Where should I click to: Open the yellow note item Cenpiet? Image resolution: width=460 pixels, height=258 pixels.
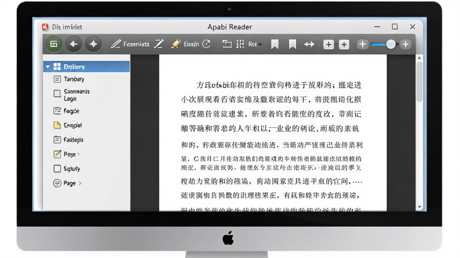point(68,125)
